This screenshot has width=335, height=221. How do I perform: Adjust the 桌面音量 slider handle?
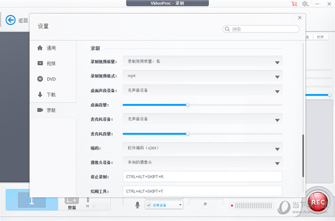click(x=188, y=105)
